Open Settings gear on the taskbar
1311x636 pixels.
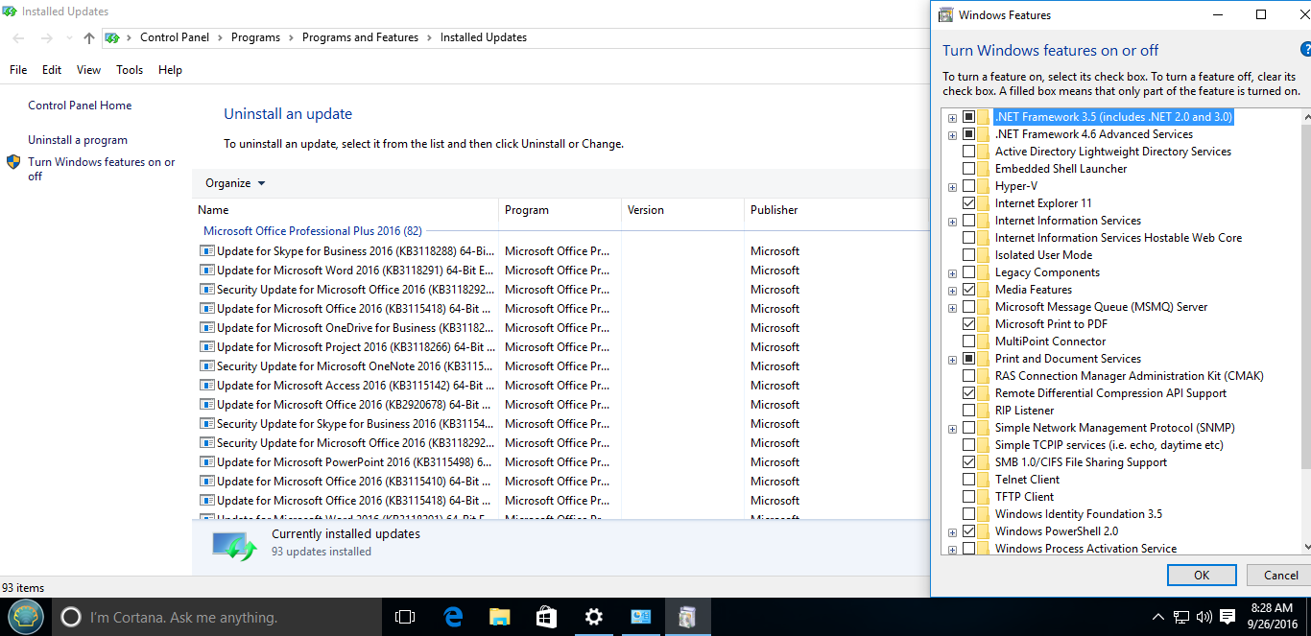coord(594,617)
